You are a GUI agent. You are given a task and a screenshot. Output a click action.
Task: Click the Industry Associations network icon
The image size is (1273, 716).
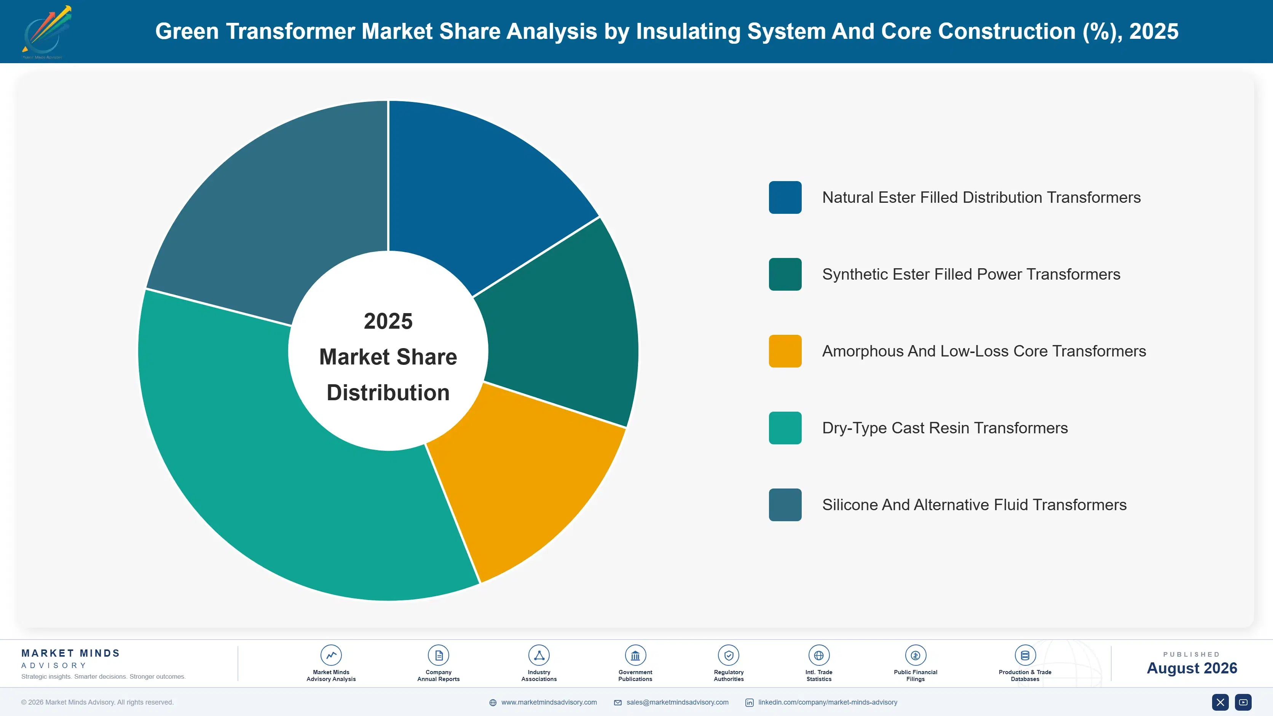pyautogui.click(x=539, y=655)
